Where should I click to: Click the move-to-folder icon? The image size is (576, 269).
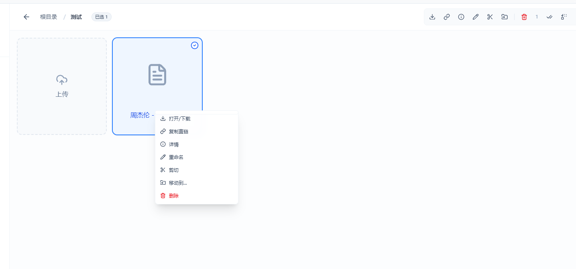pyautogui.click(x=505, y=17)
